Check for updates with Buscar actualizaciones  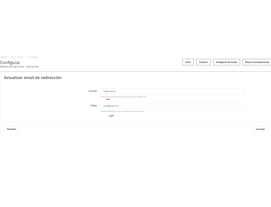tap(257, 62)
